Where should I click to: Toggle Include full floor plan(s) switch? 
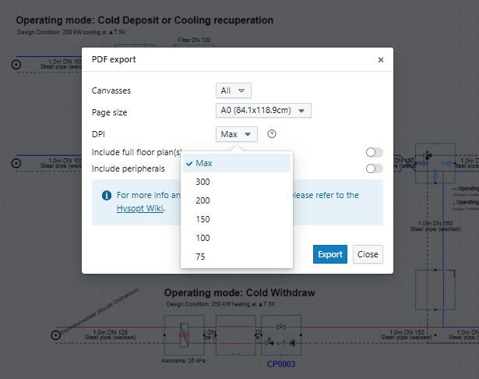[374, 153]
